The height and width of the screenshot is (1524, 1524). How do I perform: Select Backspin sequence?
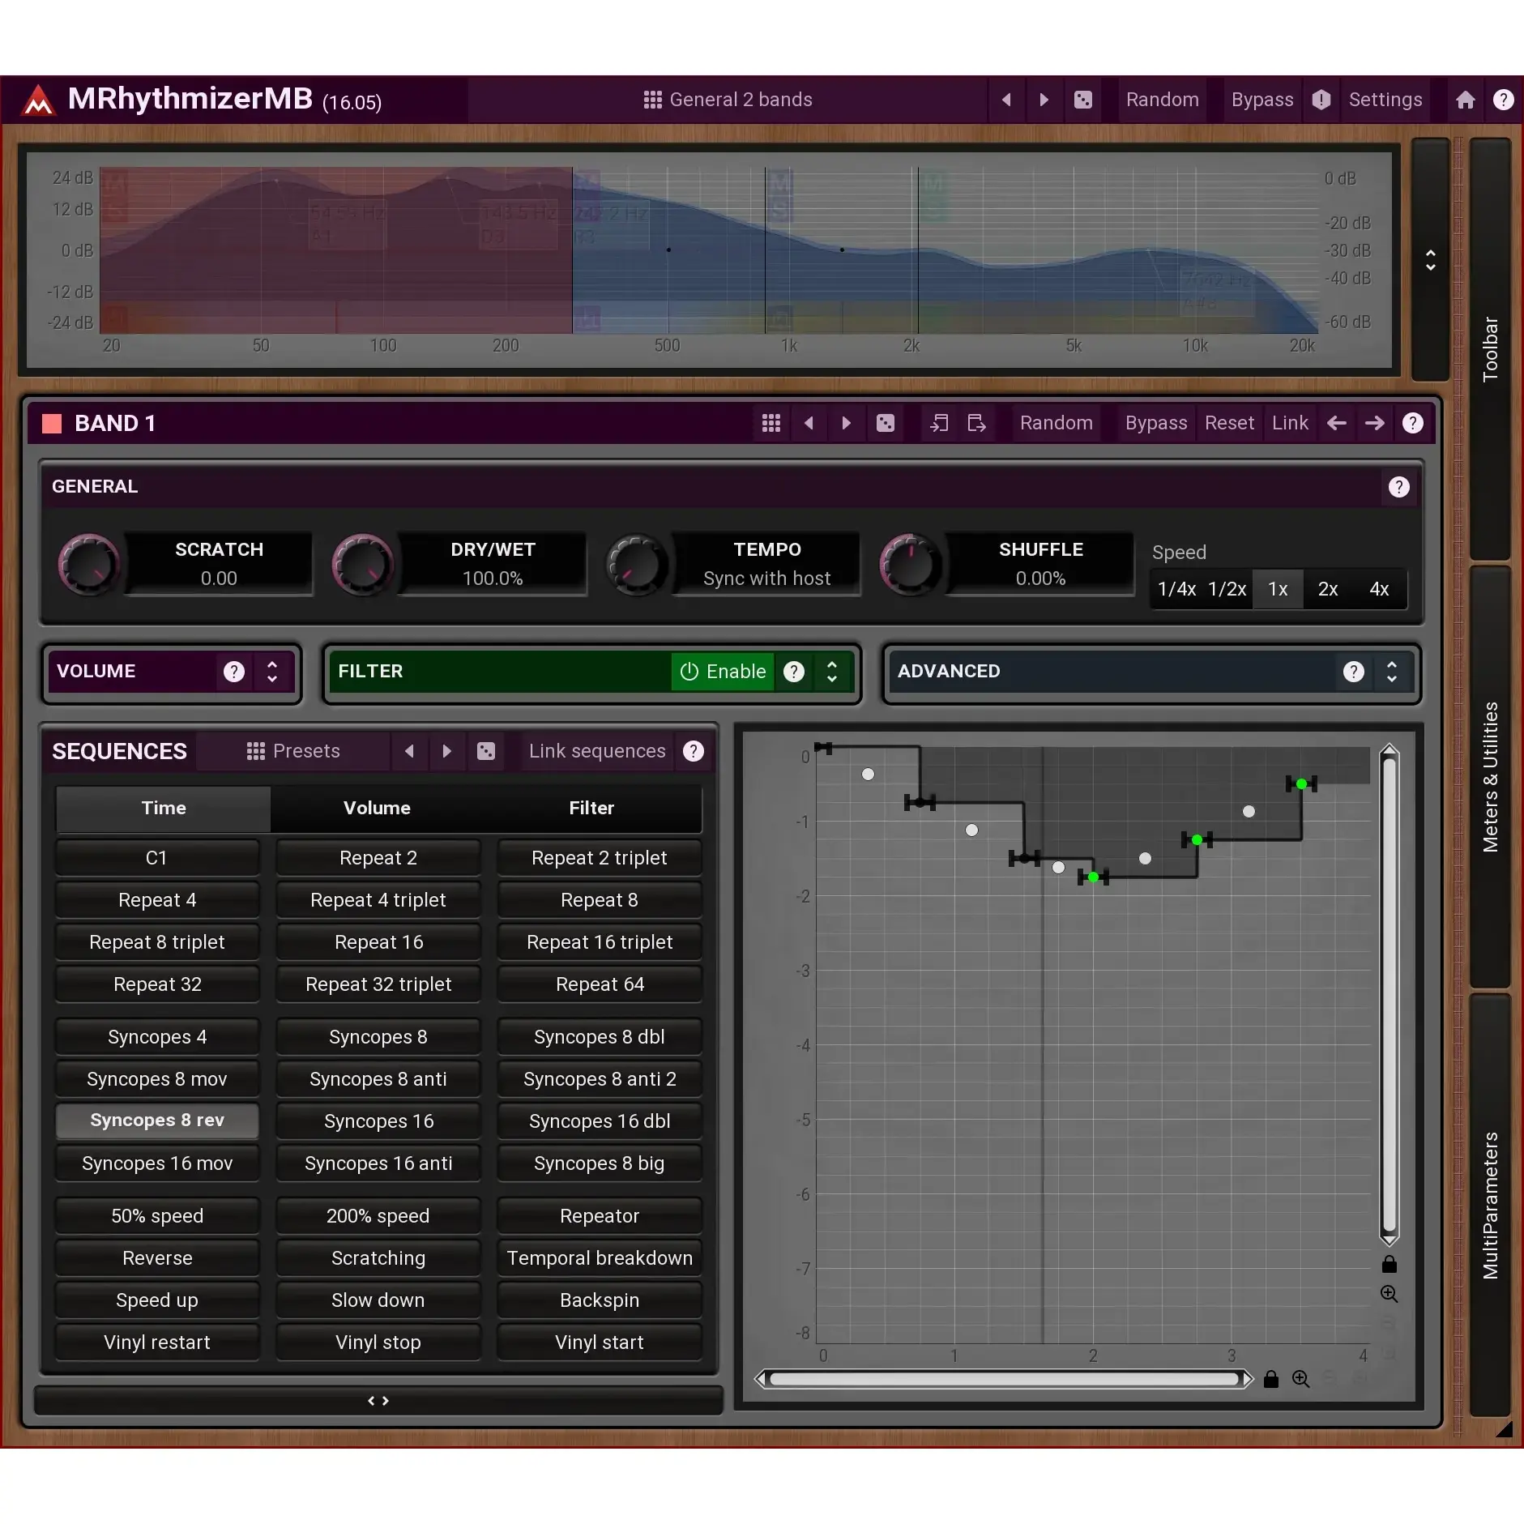(x=600, y=1300)
